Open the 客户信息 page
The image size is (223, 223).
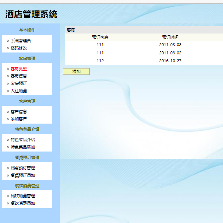tap(19, 112)
